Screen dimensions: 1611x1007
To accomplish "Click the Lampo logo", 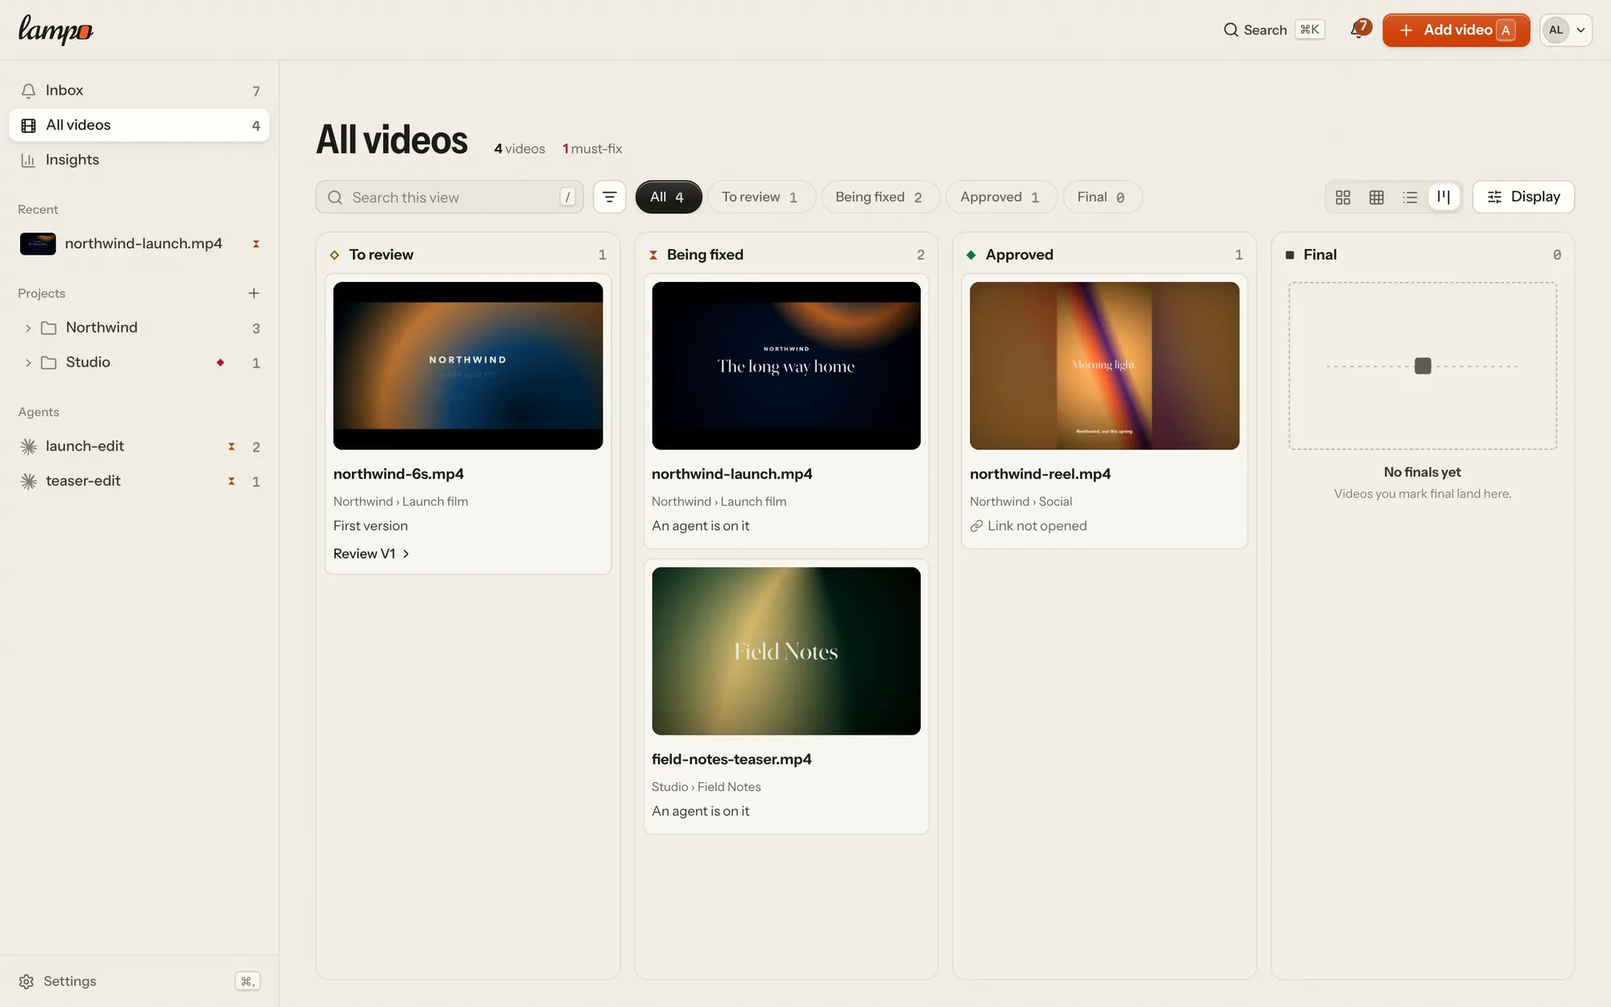I will pyautogui.click(x=56, y=30).
